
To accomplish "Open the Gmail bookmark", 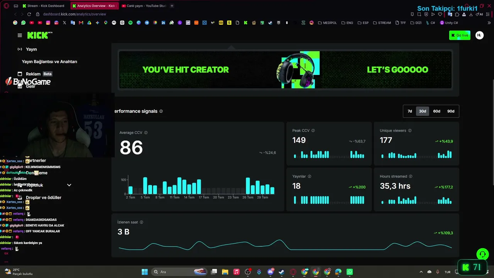I will pos(81,23).
